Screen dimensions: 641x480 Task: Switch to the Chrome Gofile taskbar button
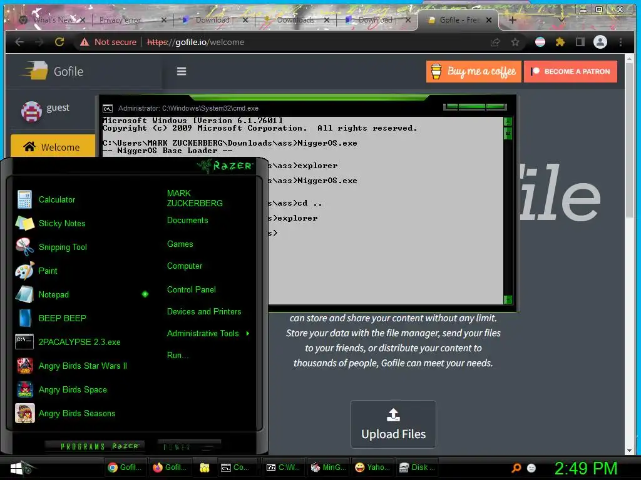(125, 467)
